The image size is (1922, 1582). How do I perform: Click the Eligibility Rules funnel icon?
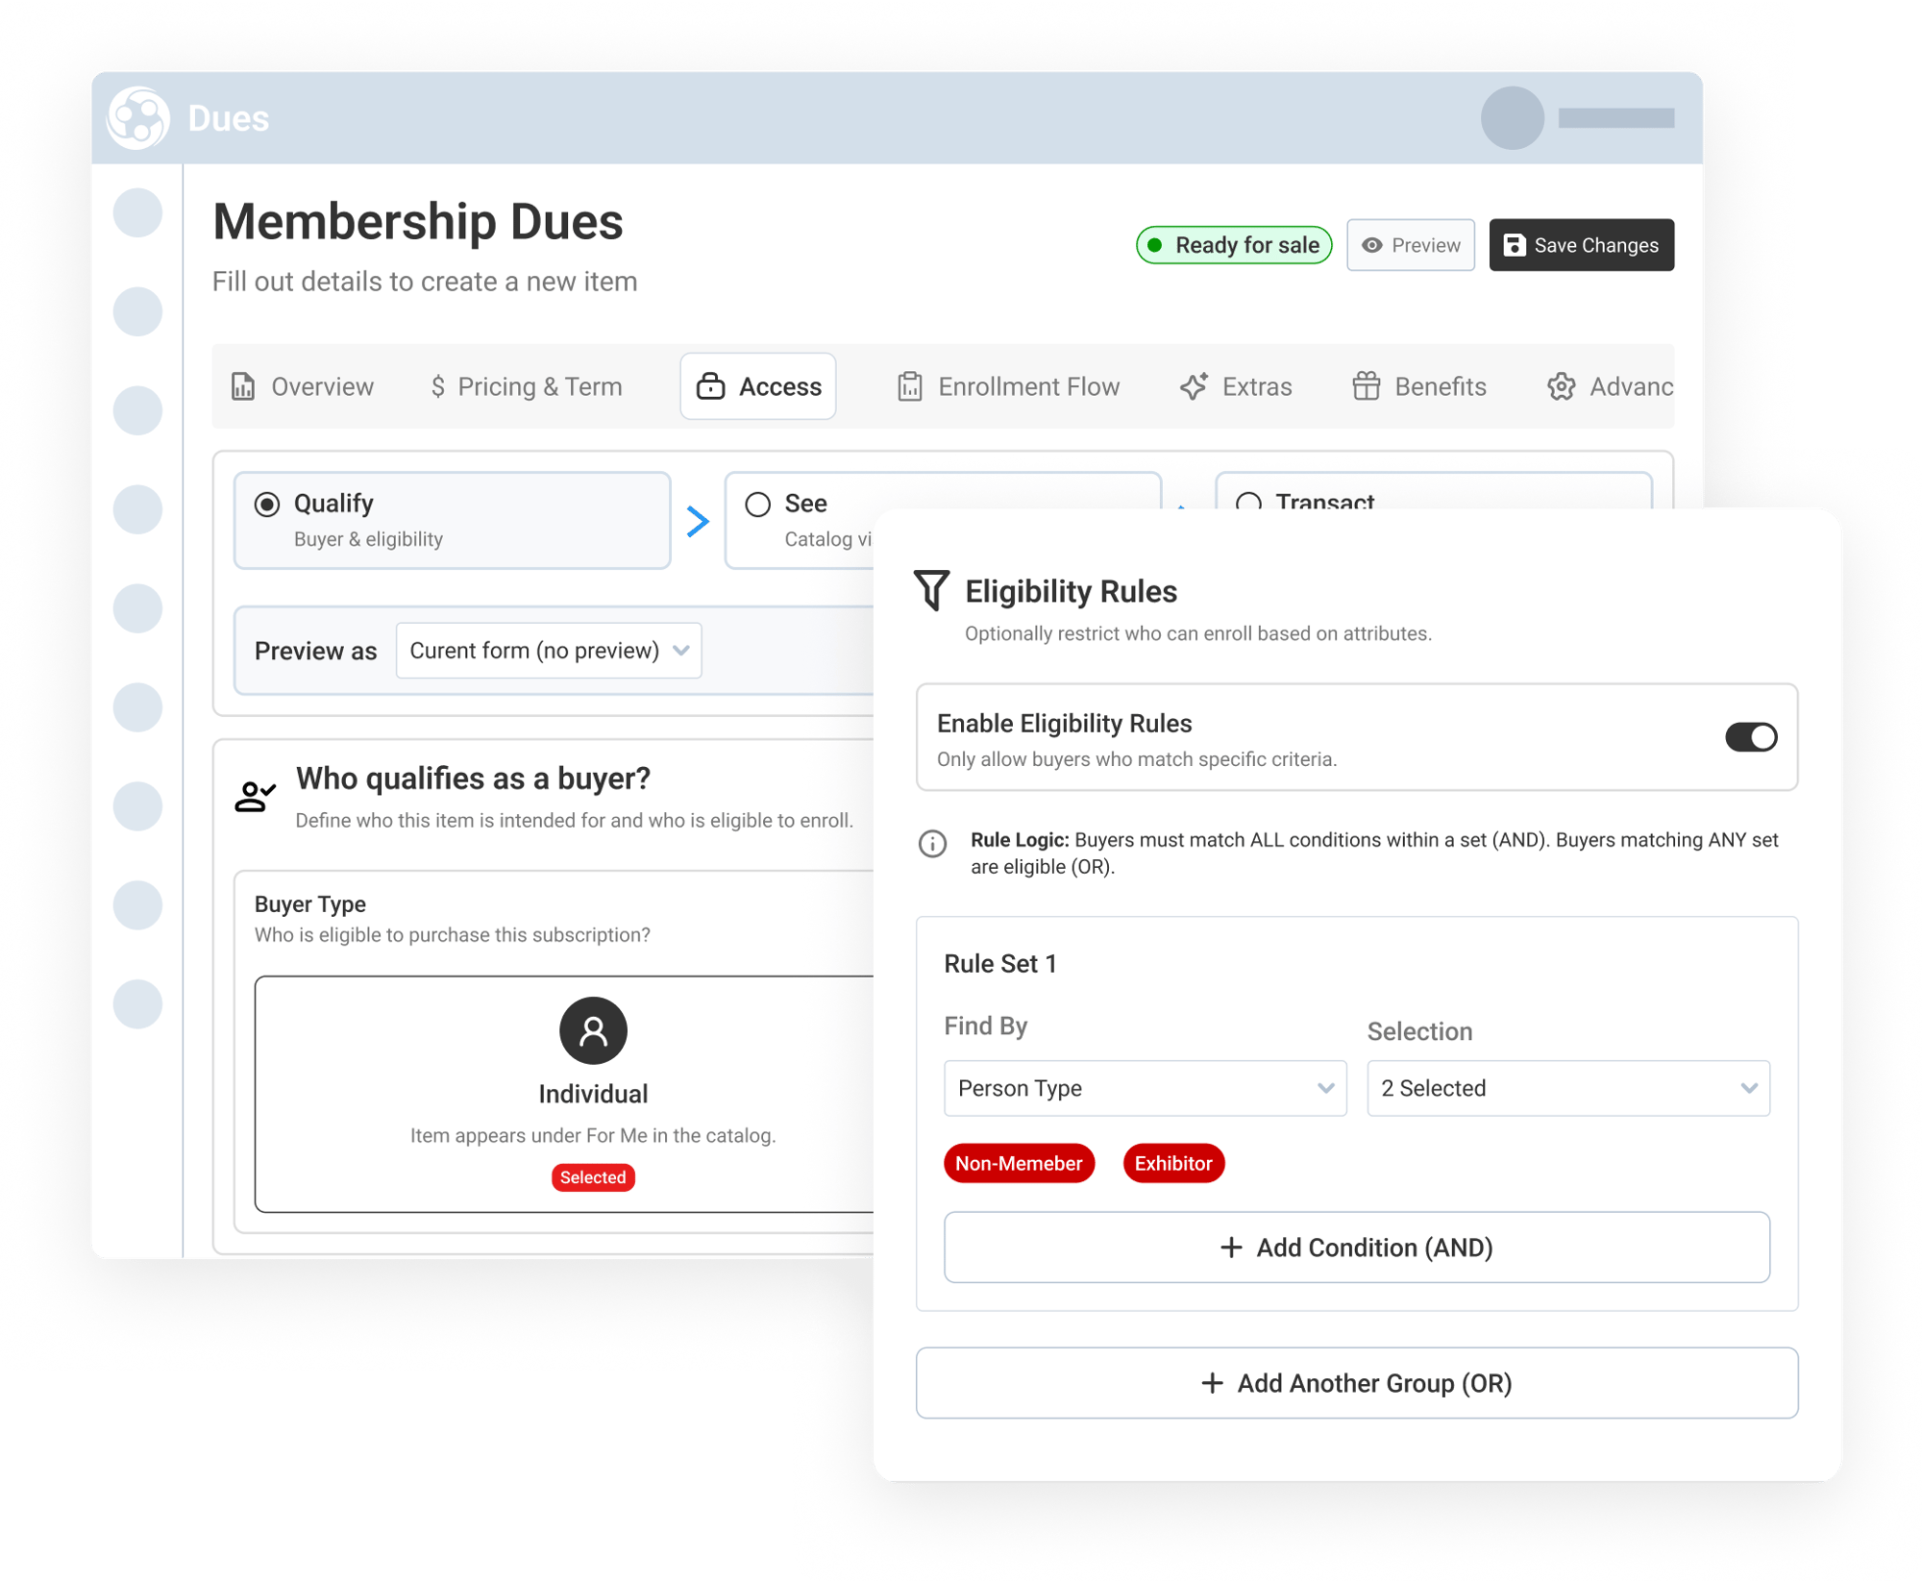tap(931, 590)
